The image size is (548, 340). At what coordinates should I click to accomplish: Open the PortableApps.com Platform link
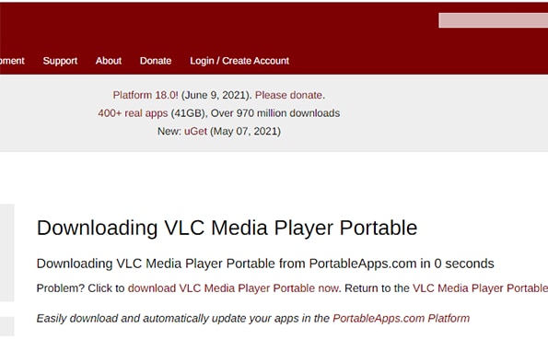[x=402, y=318]
